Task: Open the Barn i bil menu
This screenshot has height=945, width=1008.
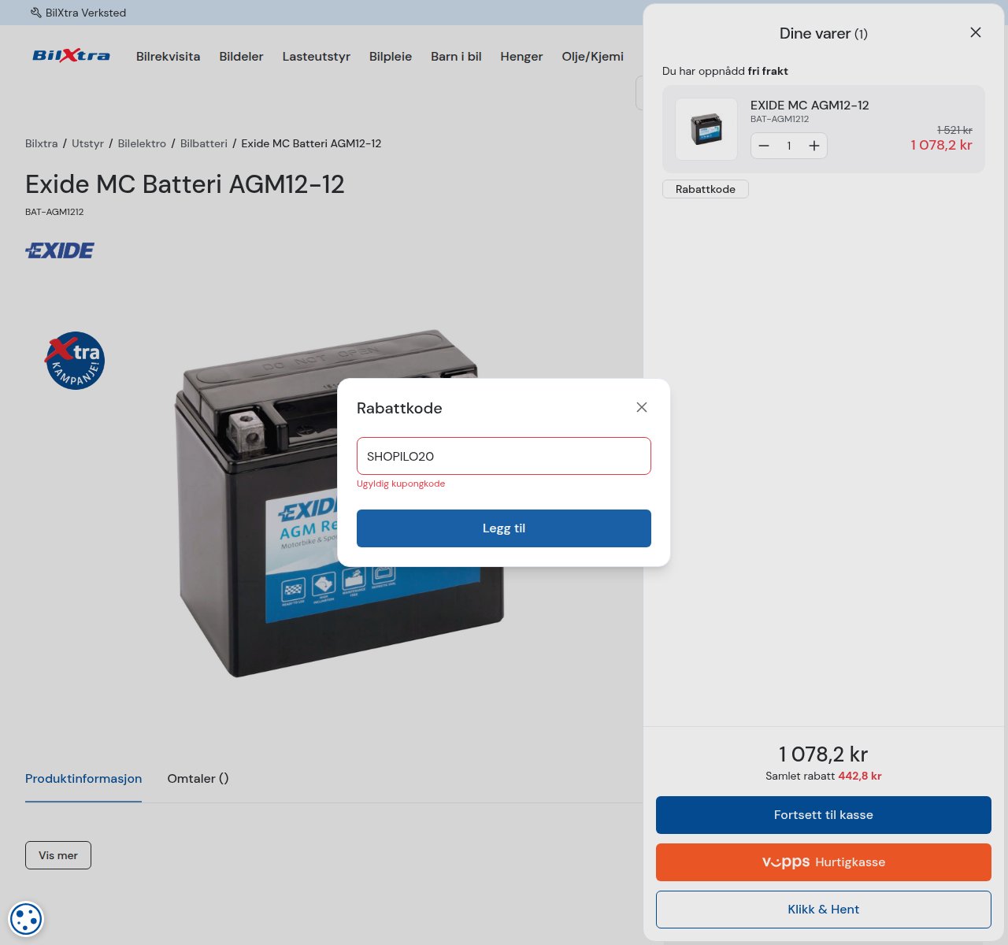Action: pos(456,57)
